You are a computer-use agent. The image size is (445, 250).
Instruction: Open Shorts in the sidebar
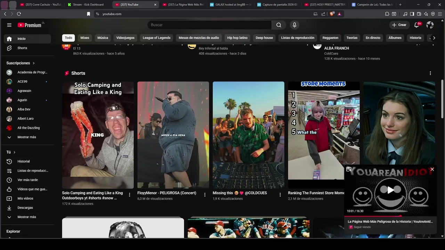tap(27, 48)
